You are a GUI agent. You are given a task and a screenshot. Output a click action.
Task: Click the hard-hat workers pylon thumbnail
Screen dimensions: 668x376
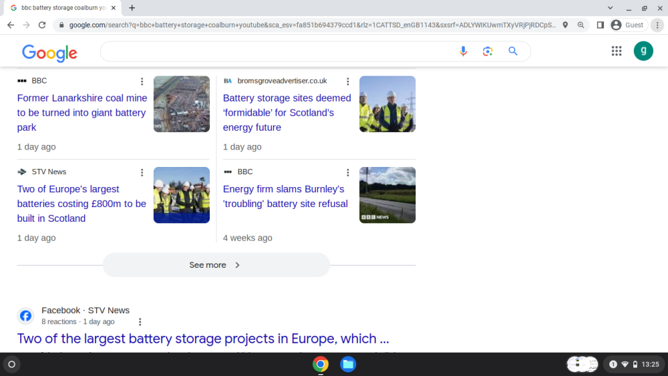[x=387, y=104]
